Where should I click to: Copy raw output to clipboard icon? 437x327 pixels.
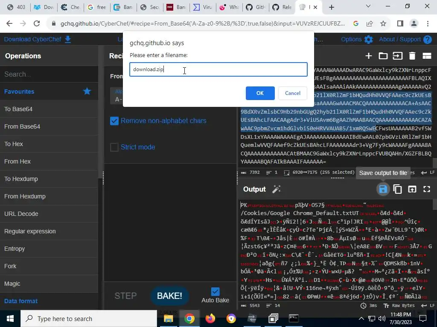397,189
